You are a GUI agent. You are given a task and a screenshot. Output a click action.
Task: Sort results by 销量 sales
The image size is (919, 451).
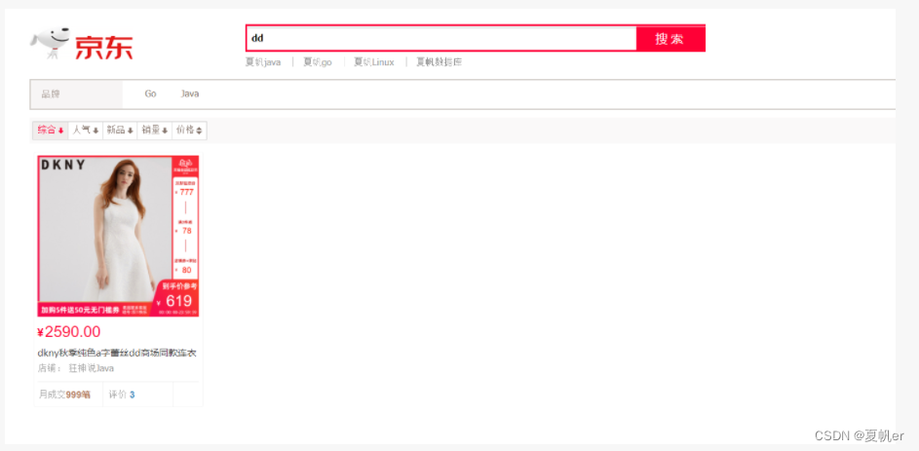(x=155, y=130)
